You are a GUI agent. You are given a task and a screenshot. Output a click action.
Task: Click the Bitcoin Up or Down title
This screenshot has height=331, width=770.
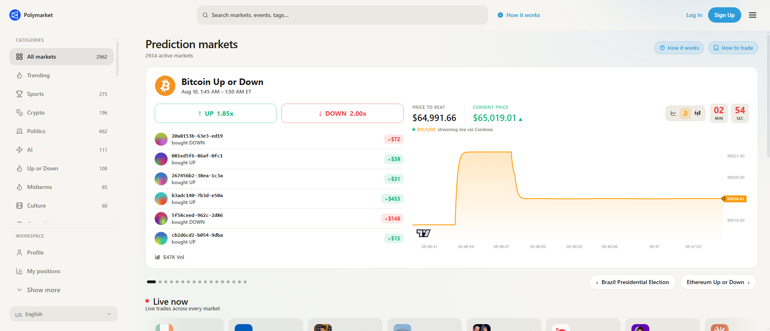tap(222, 82)
